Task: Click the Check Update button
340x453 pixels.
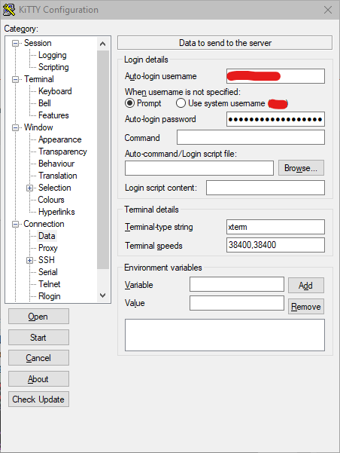Action: (38, 399)
